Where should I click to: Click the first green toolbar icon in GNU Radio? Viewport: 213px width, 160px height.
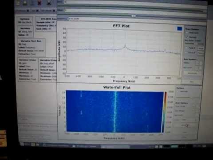point(18,3)
